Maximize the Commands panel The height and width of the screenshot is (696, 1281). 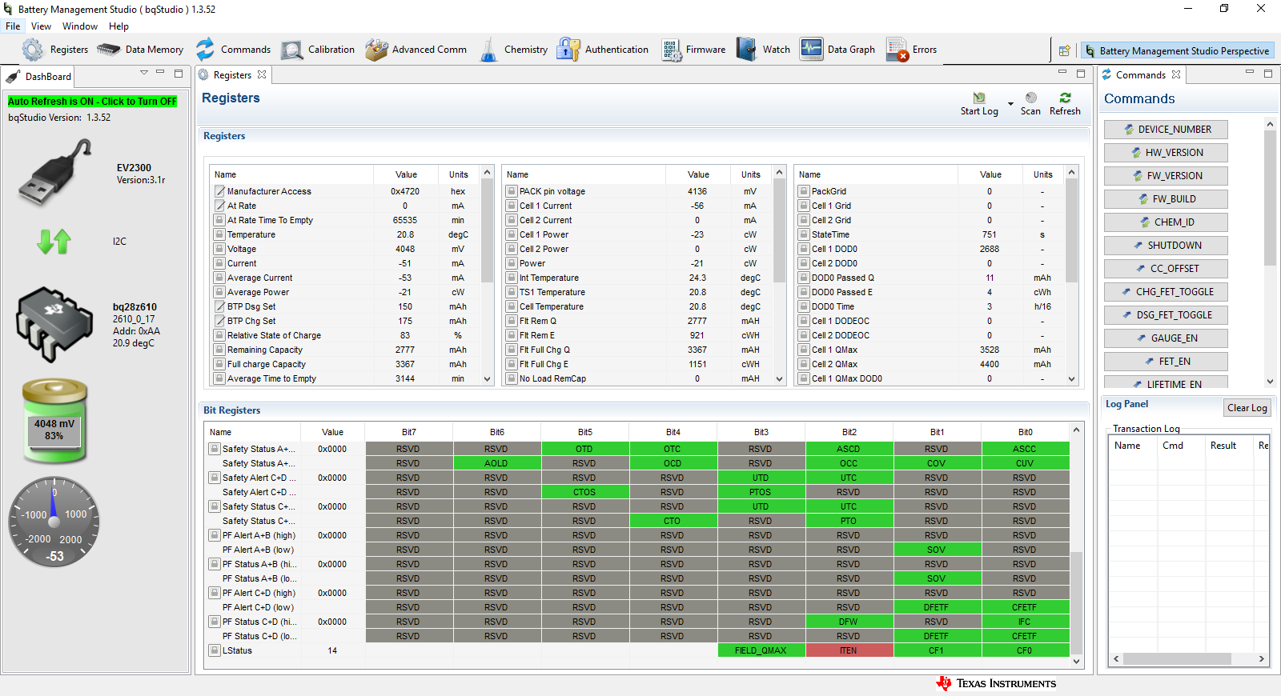point(1268,74)
